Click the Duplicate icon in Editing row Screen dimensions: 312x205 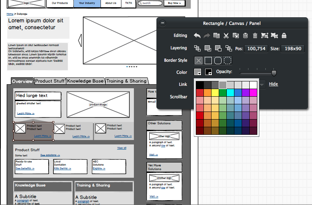[216, 36]
